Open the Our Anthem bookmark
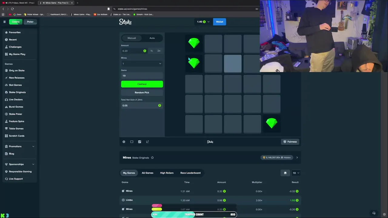This screenshot has height=218, width=388. [101, 15]
